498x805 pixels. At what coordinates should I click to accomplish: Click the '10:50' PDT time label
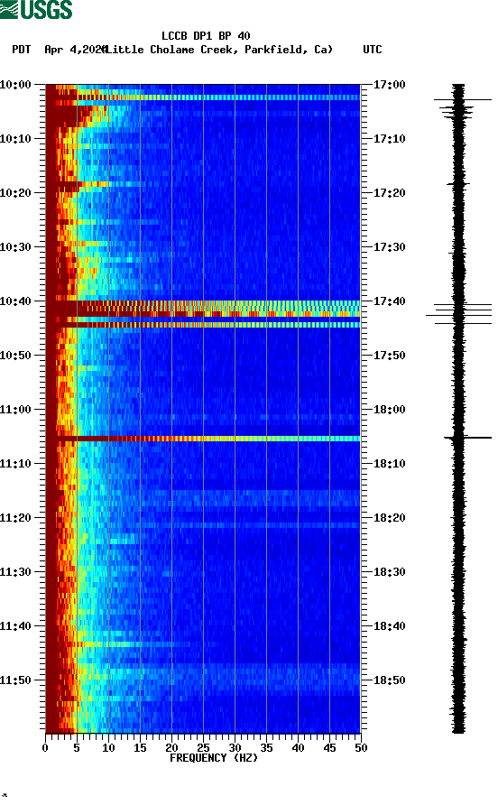click(x=15, y=356)
